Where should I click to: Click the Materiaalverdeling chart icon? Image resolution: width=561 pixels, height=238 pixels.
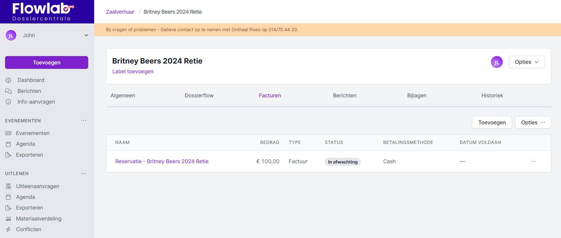coord(8,219)
